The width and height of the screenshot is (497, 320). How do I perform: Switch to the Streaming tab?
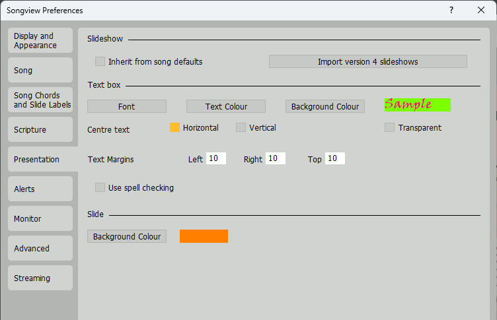coord(40,278)
